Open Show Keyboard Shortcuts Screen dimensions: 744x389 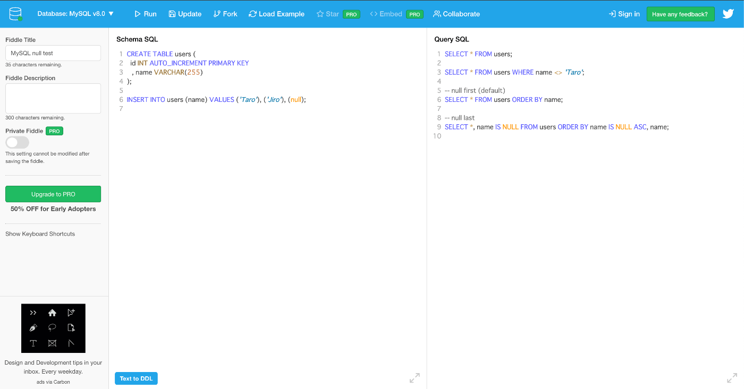pyautogui.click(x=40, y=234)
